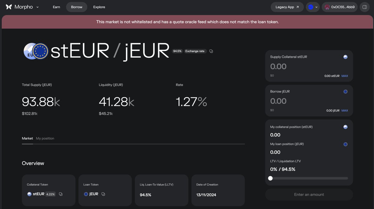Click stEUR token icon in Supply Collateral box
The width and height of the screenshot is (374, 209).
pos(345,57)
